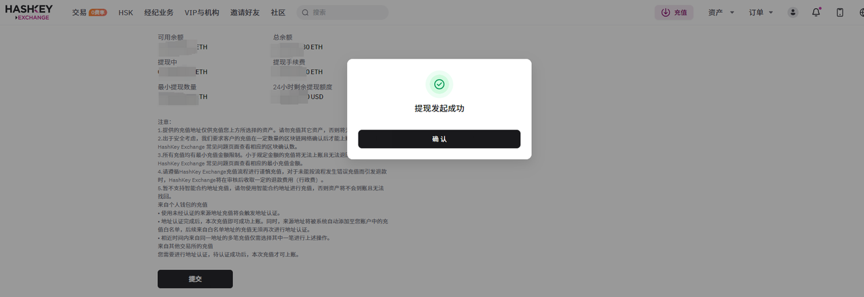
Task: Open the 社区 menu item
Action: point(278,13)
